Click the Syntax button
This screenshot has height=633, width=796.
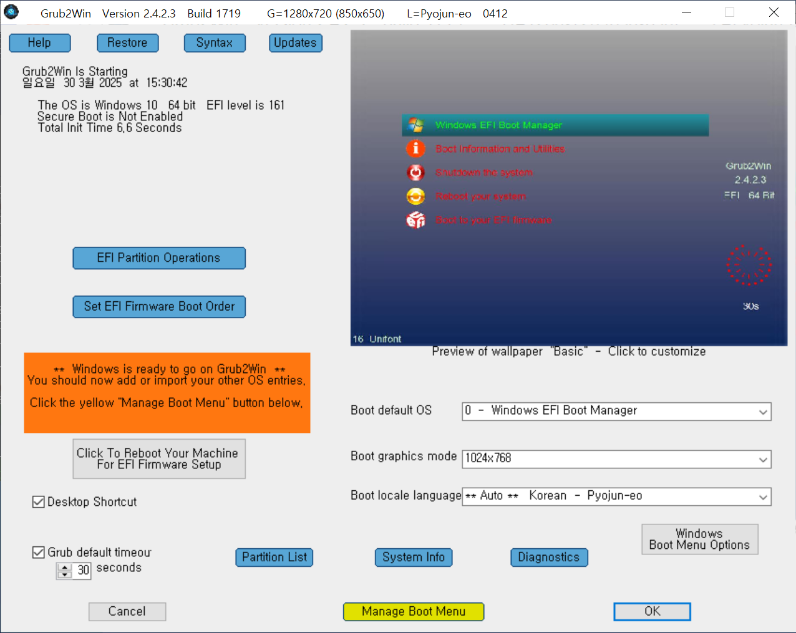click(x=215, y=43)
